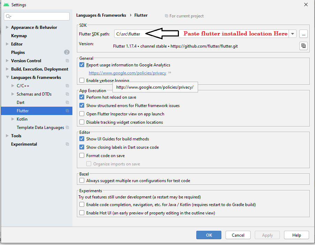Enable Disable tracking widget creation locations
The height and width of the screenshot is (245, 315).
pos(82,122)
